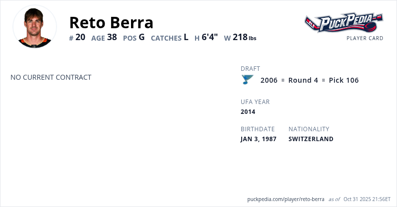Viewport: 397px width, 207px height.
Task: Click the PuckPedia logo
Action: (x=343, y=23)
